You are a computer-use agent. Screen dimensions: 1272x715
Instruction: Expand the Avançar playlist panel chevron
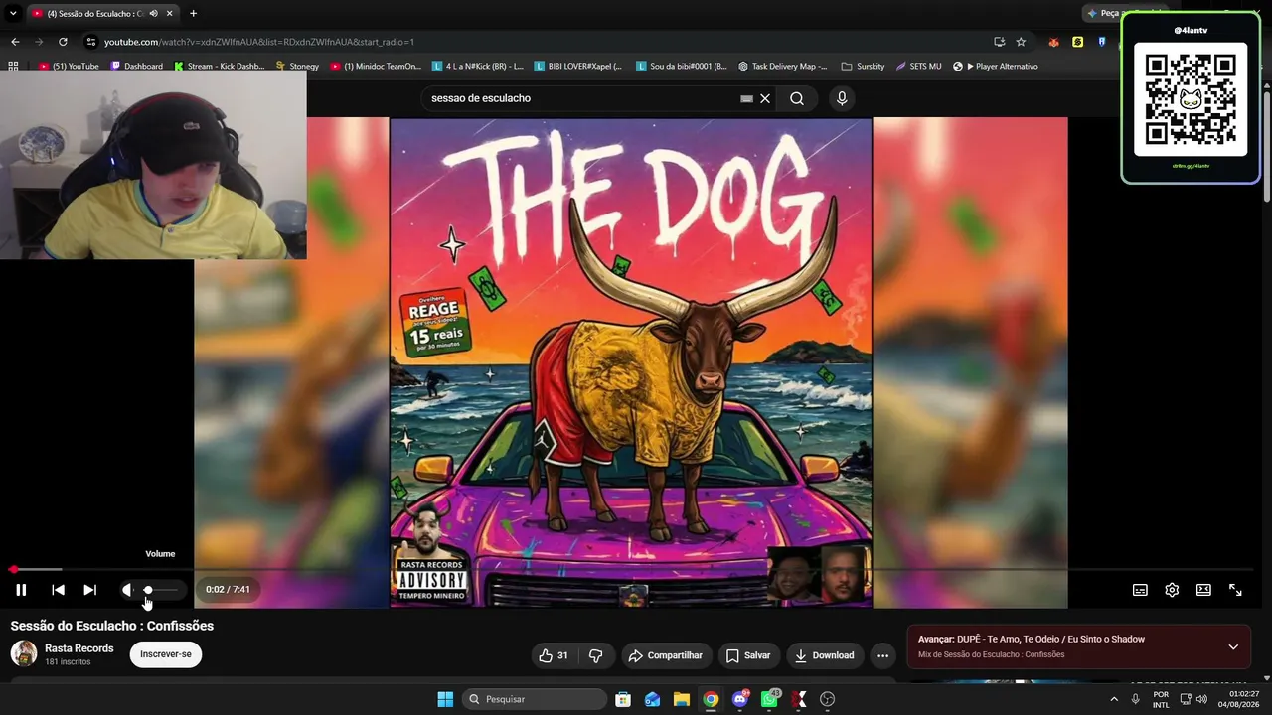1233,646
